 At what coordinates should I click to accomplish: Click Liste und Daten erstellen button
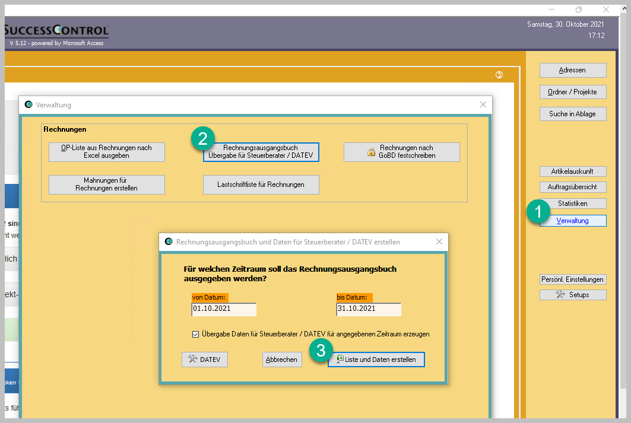tap(376, 360)
